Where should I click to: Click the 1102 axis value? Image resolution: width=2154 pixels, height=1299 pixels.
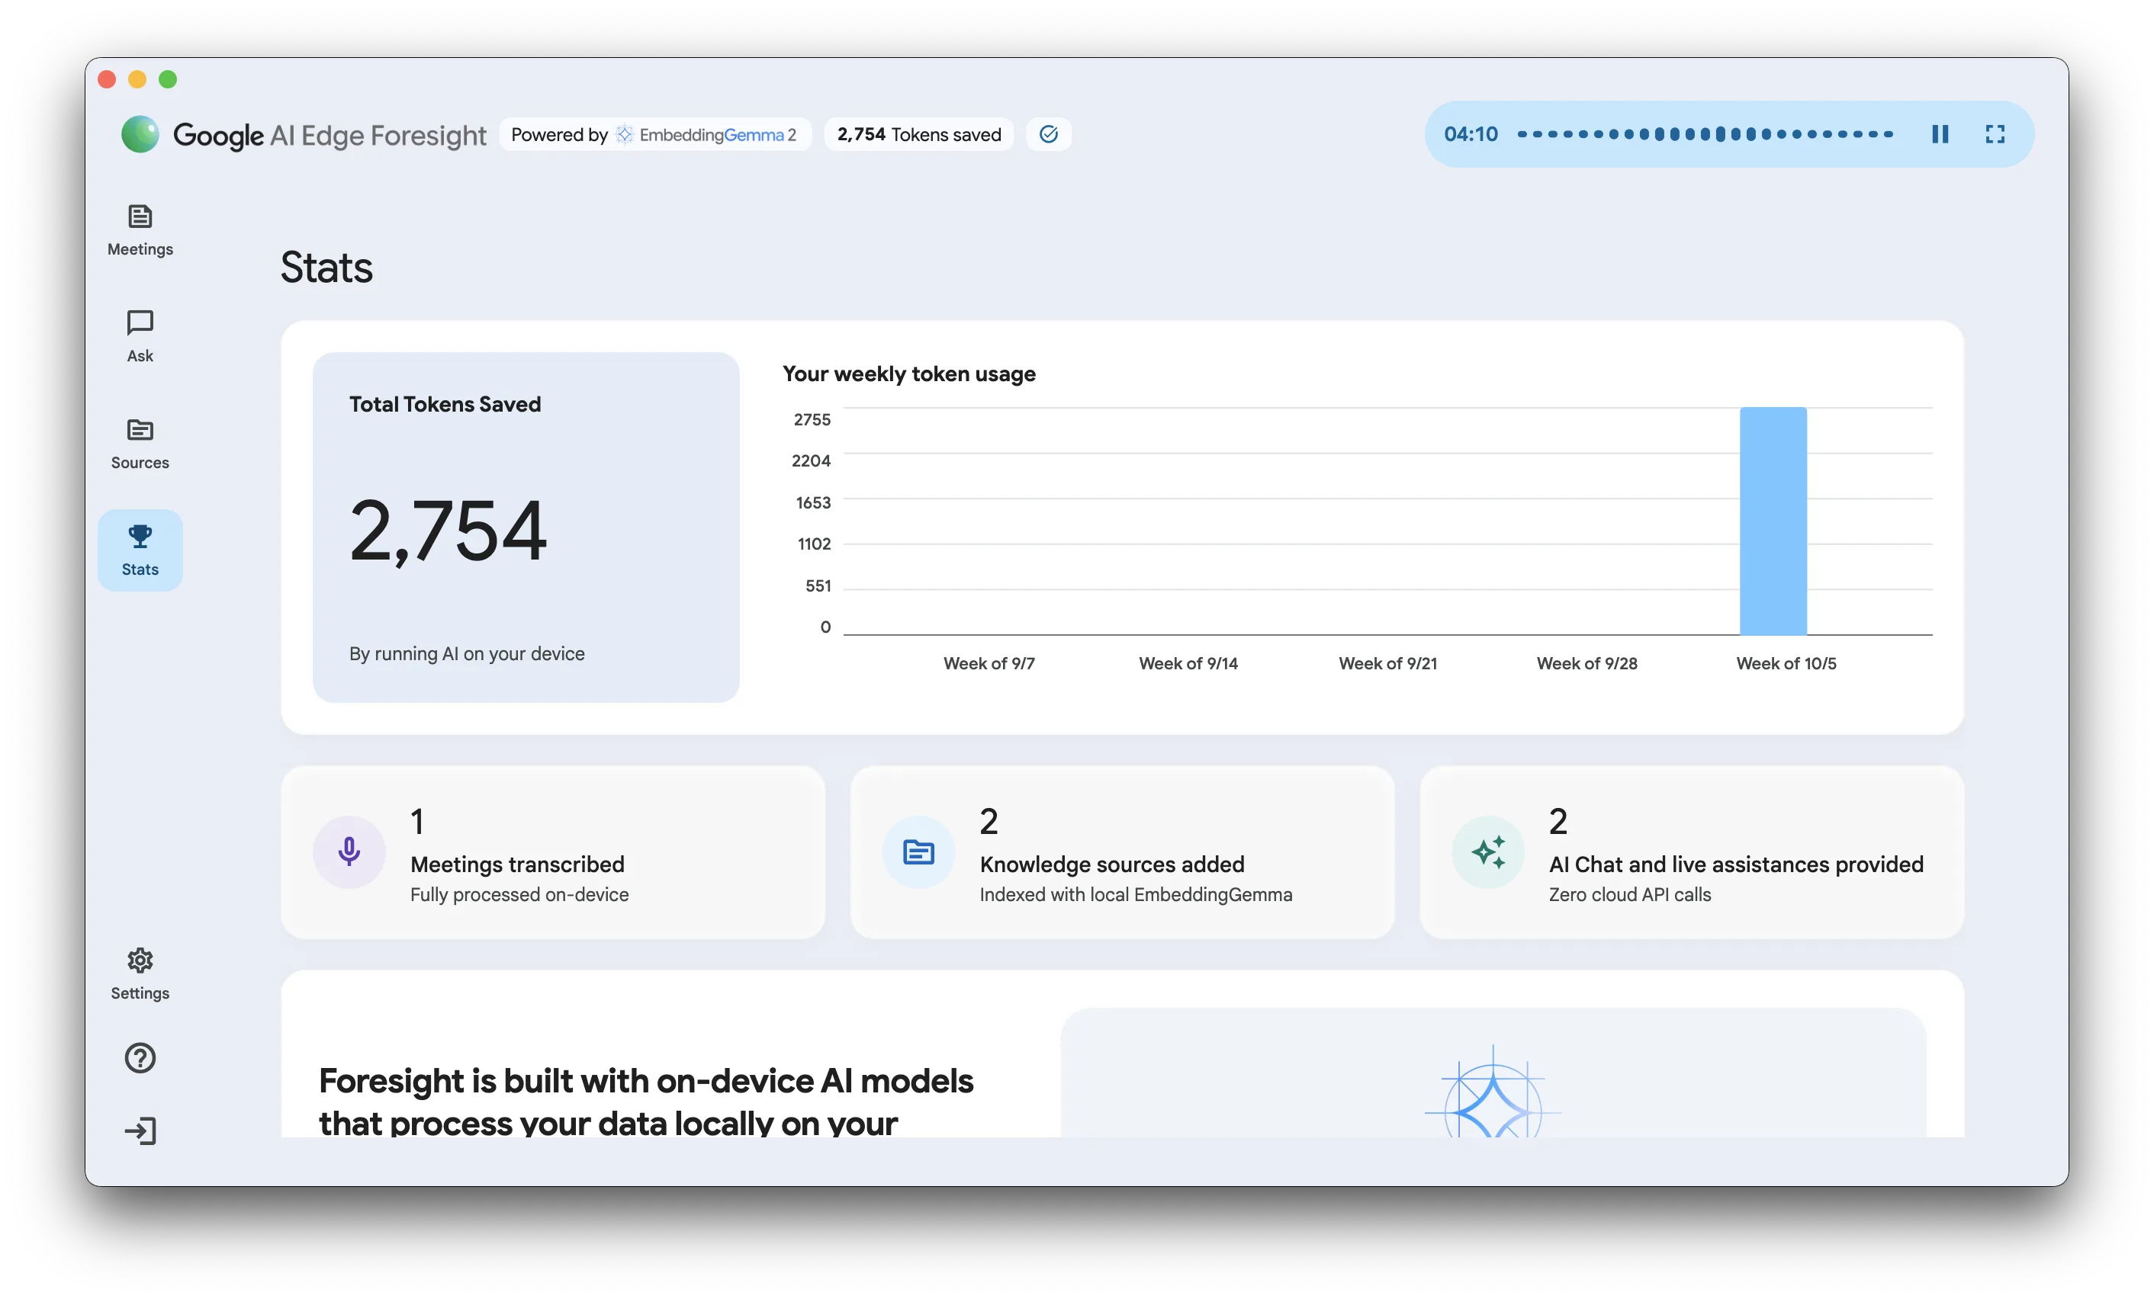click(x=814, y=544)
